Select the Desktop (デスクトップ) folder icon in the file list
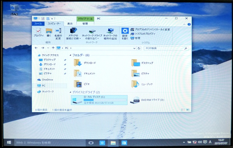The image size is (233, 148). pos(136,63)
